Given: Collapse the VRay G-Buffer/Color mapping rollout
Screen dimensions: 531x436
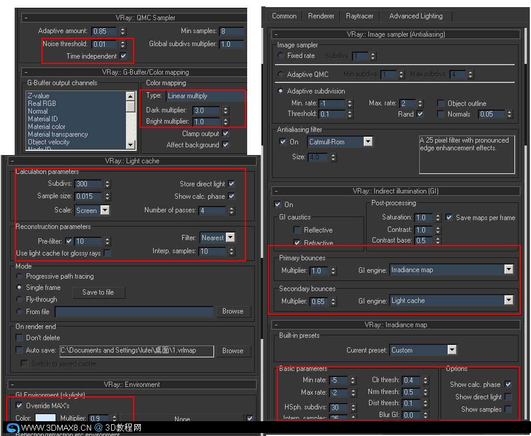Looking at the screenshot, I should click(x=26, y=72).
